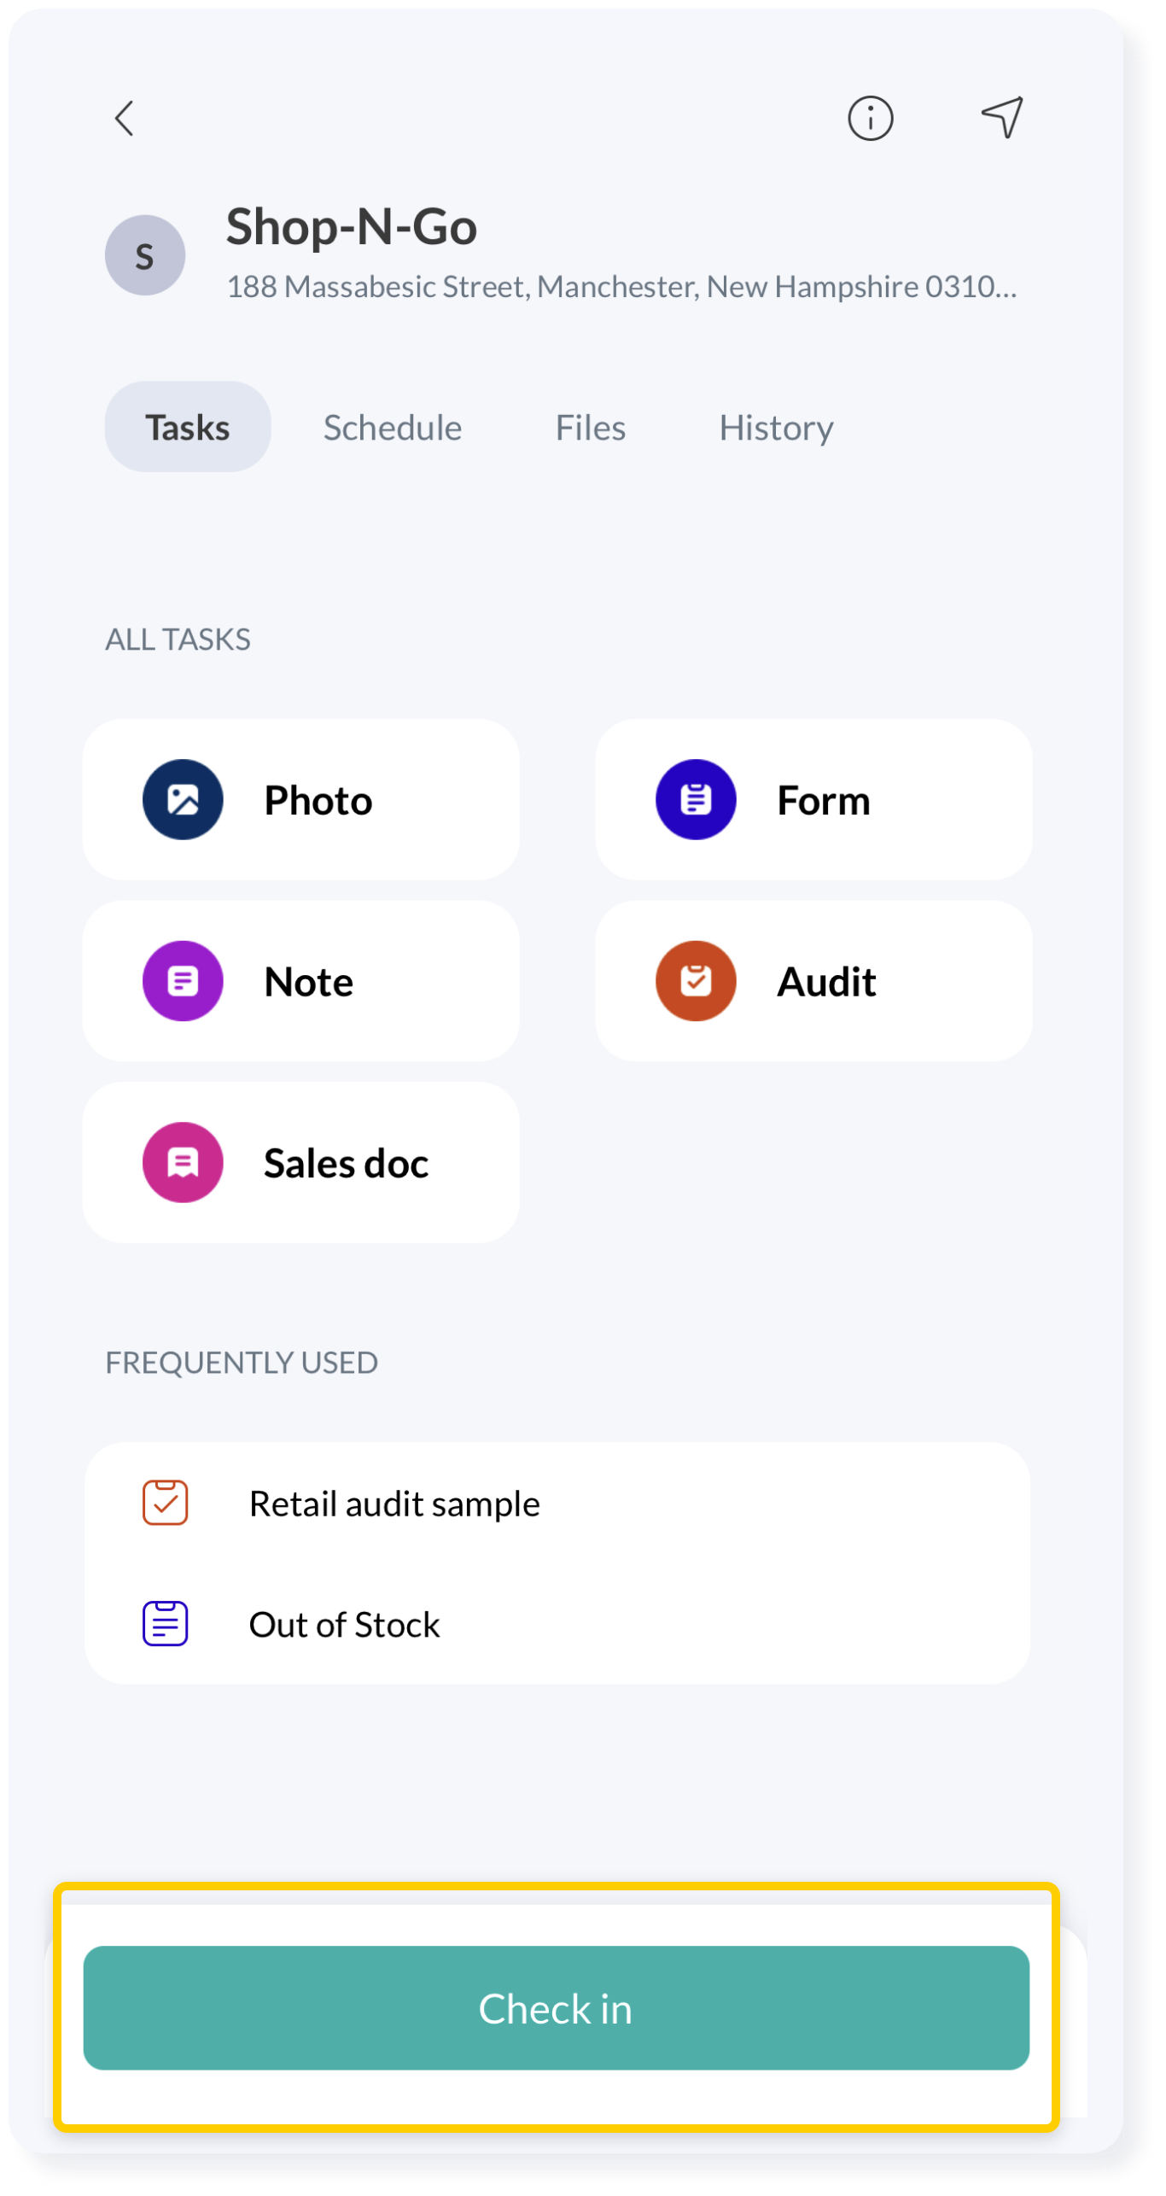Image resolution: width=1166 pixels, height=2196 pixels.
Task: Go back using the left chevron
Action: click(x=125, y=119)
